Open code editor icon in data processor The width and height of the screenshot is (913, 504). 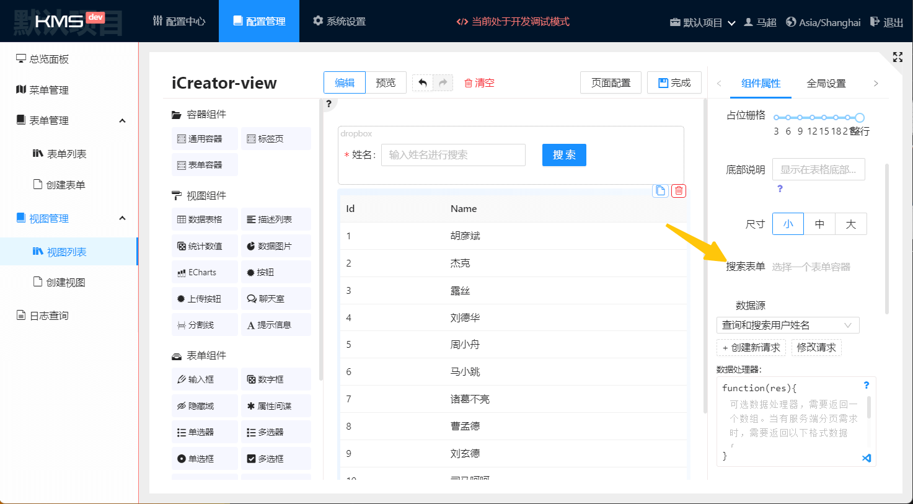point(866,458)
